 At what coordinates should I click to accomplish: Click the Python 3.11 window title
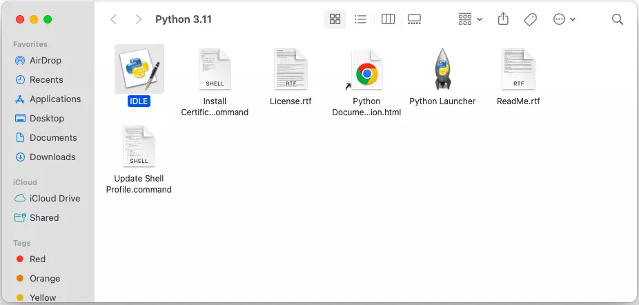coord(184,19)
